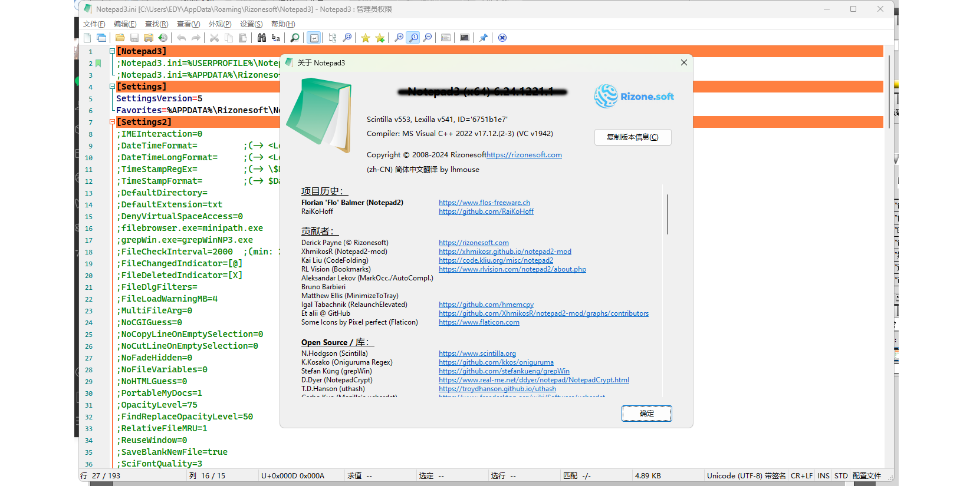Click the Replace 'ba' toolbar icon
The width and height of the screenshot is (973, 486).
point(276,38)
